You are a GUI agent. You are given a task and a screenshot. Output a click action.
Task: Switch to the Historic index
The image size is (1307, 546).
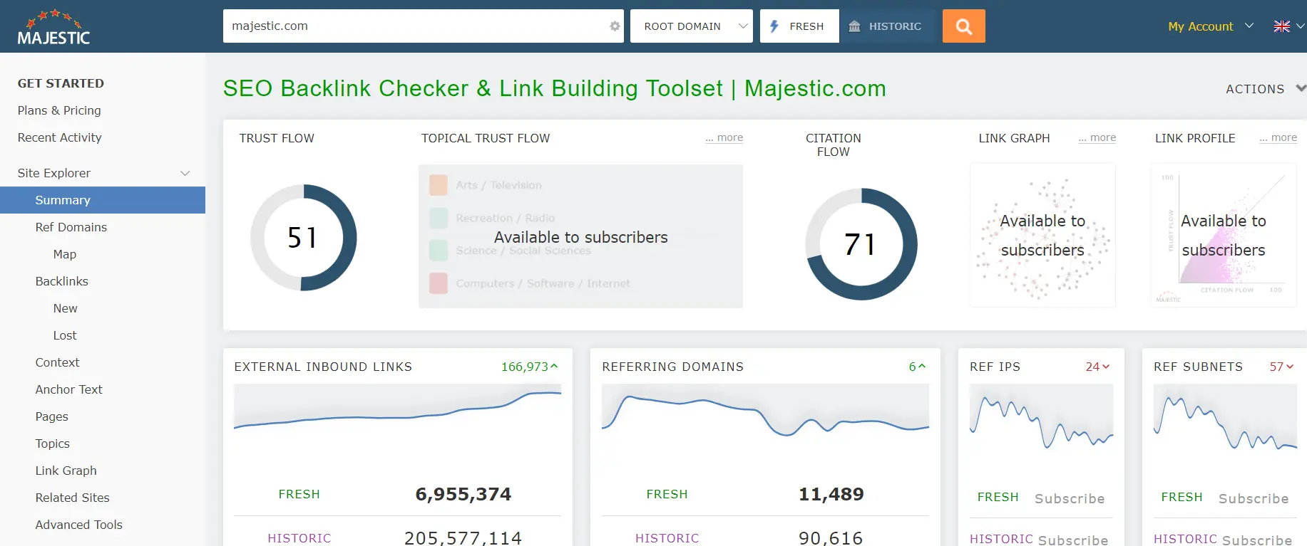pyautogui.click(x=886, y=26)
